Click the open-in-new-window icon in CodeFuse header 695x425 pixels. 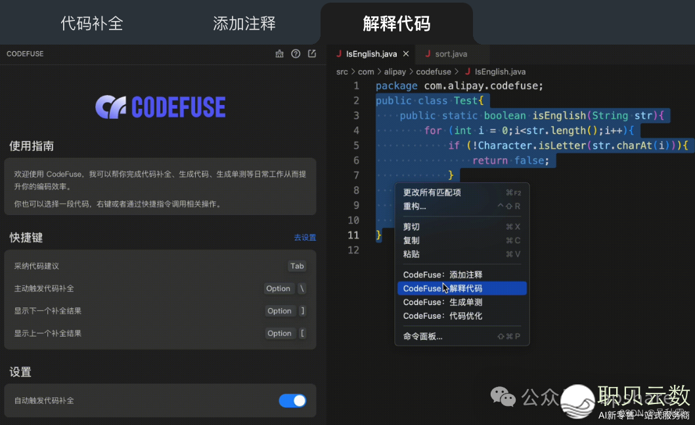tap(312, 54)
